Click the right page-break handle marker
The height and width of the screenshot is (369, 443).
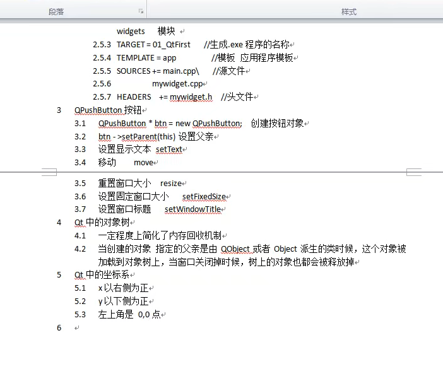point(414,172)
